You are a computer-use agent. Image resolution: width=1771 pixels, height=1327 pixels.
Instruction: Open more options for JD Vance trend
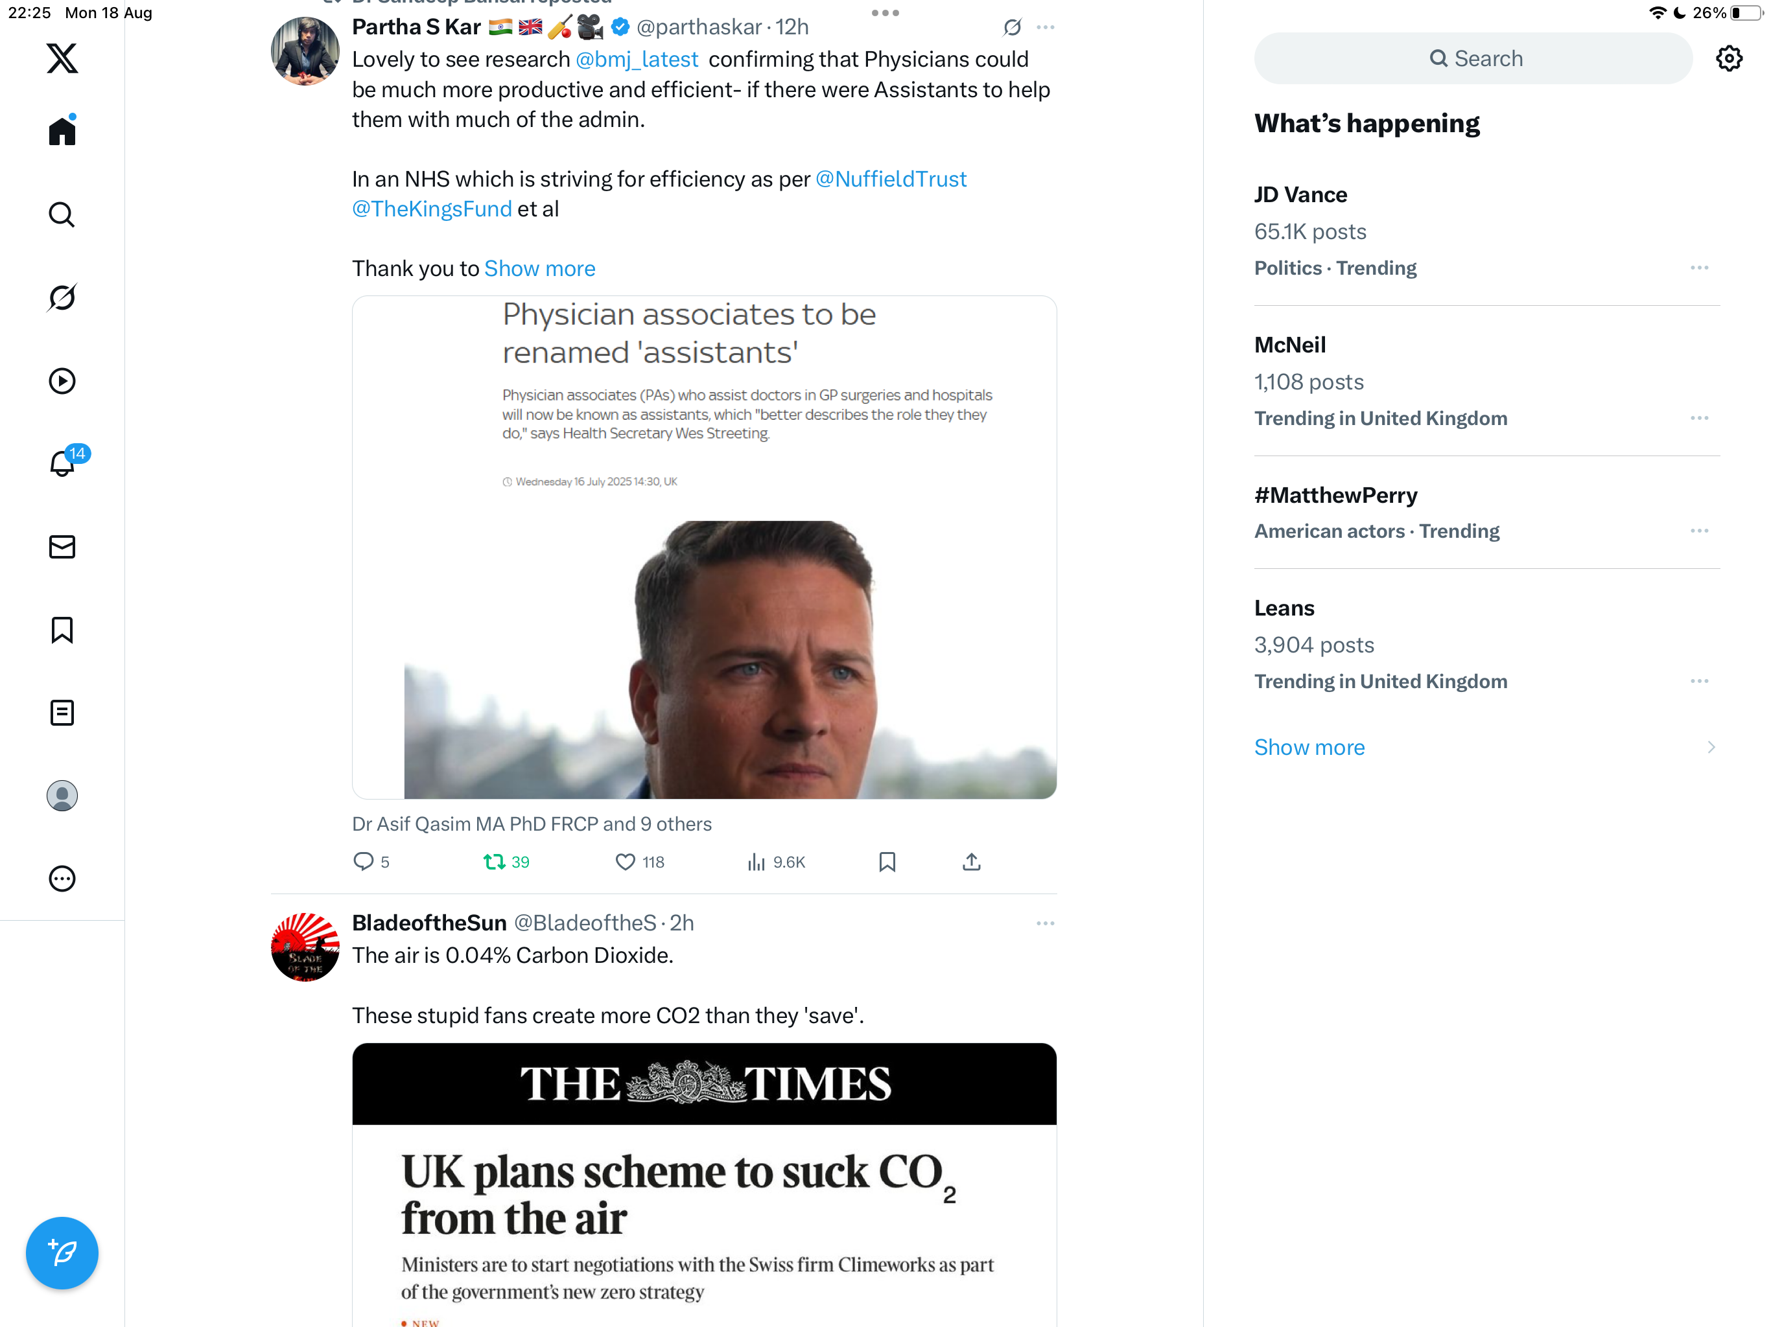[1699, 268]
